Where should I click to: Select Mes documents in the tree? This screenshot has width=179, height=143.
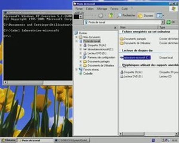[x=92, y=37]
